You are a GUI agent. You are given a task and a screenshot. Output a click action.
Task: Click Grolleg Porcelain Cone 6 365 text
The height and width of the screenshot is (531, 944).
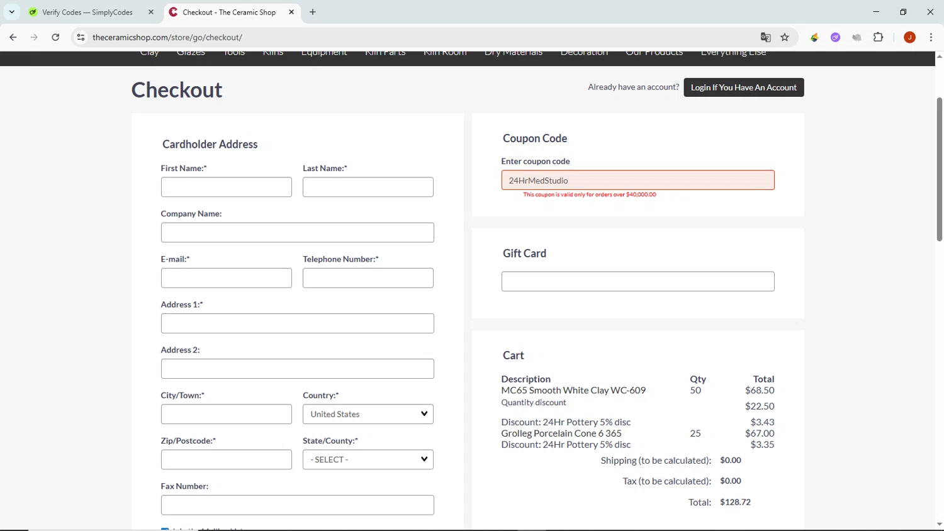click(561, 433)
